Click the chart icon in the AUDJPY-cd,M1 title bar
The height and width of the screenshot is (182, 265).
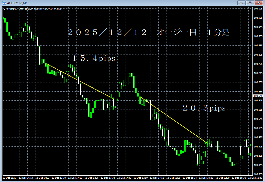coord(5,3)
